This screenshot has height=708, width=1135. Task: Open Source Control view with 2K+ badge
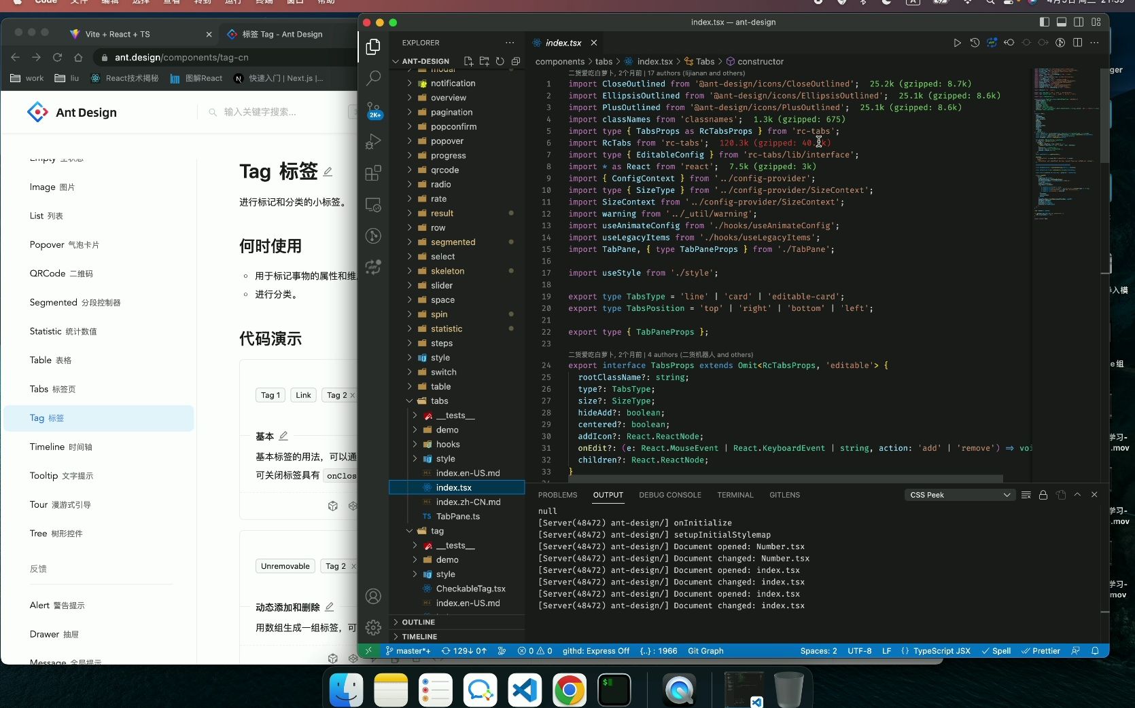click(x=374, y=110)
